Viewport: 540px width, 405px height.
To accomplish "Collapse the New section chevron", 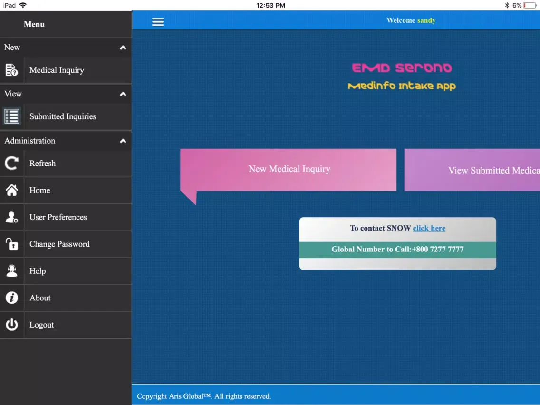I will 123,48.
